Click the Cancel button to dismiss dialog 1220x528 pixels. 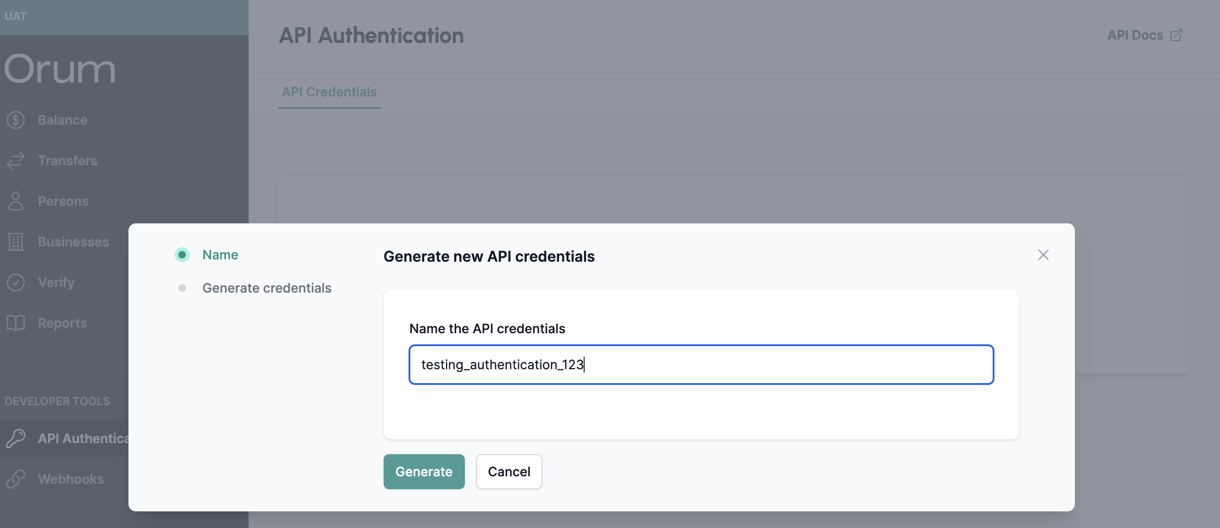pyautogui.click(x=509, y=472)
